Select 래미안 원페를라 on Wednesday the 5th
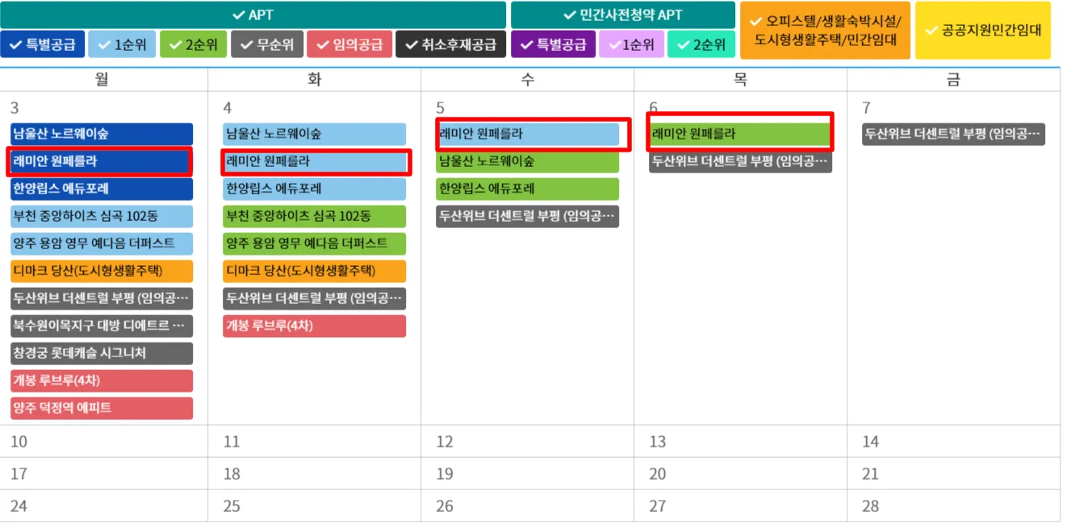This screenshot has height=528, width=1071. click(x=529, y=134)
